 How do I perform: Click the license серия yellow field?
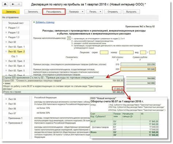coord(104,52)
